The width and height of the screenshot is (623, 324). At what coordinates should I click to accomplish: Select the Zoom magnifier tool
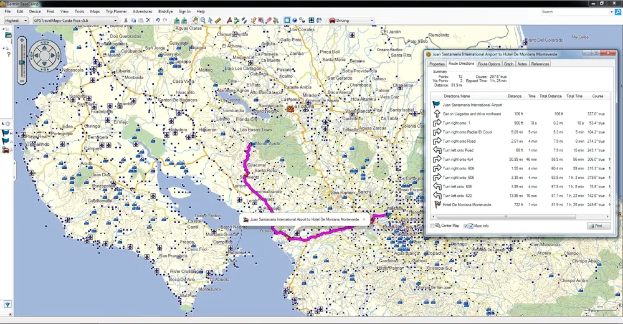[x=203, y=21]
